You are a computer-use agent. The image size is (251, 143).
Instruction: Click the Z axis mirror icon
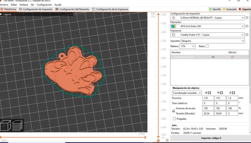point(233,93)
